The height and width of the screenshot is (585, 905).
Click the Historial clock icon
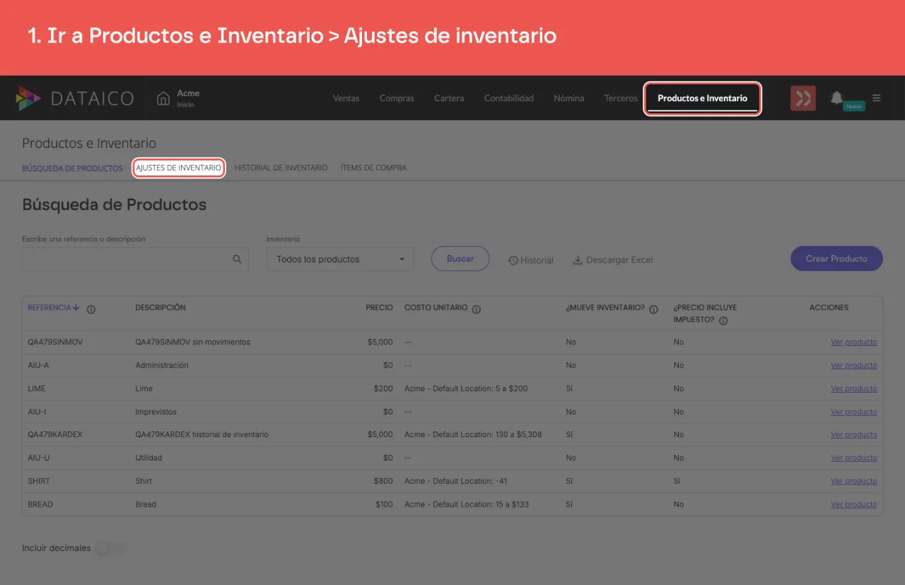pos(513,260)
